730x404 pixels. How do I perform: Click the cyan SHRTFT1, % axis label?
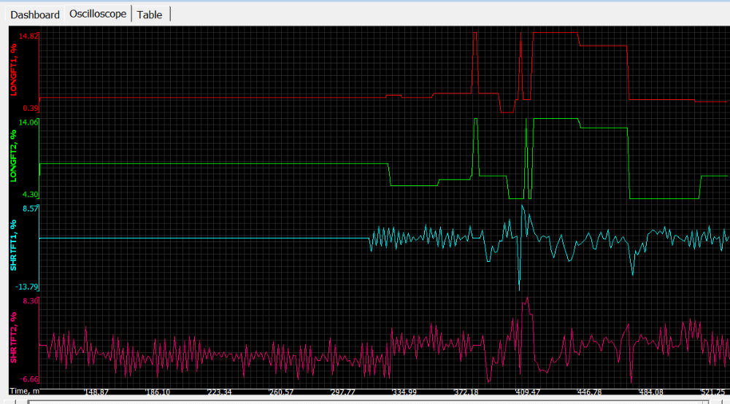(x=13, y=246)
